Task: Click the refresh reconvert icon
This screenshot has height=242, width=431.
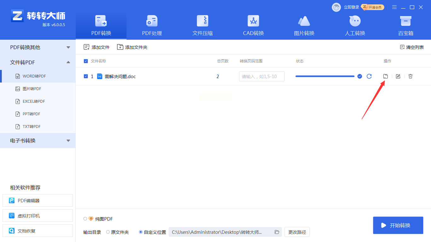Action: point(369,76)
